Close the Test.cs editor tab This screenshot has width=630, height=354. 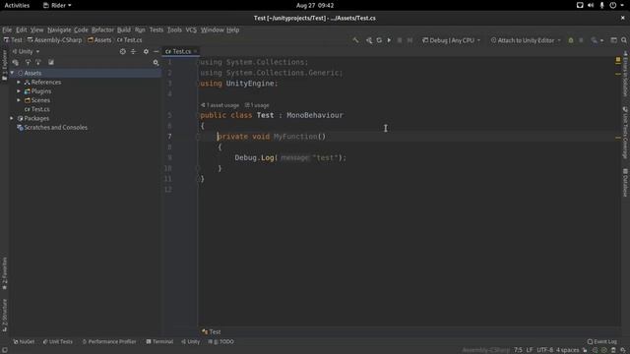click(195, 51)
